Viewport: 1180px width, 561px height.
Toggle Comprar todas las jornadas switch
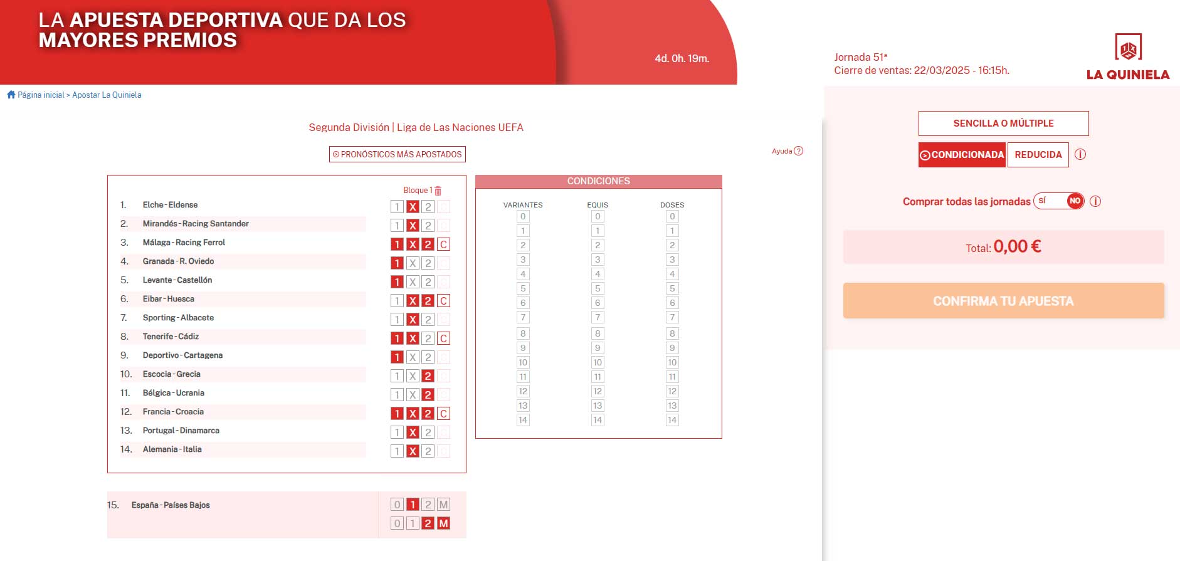coord(1059,201)
